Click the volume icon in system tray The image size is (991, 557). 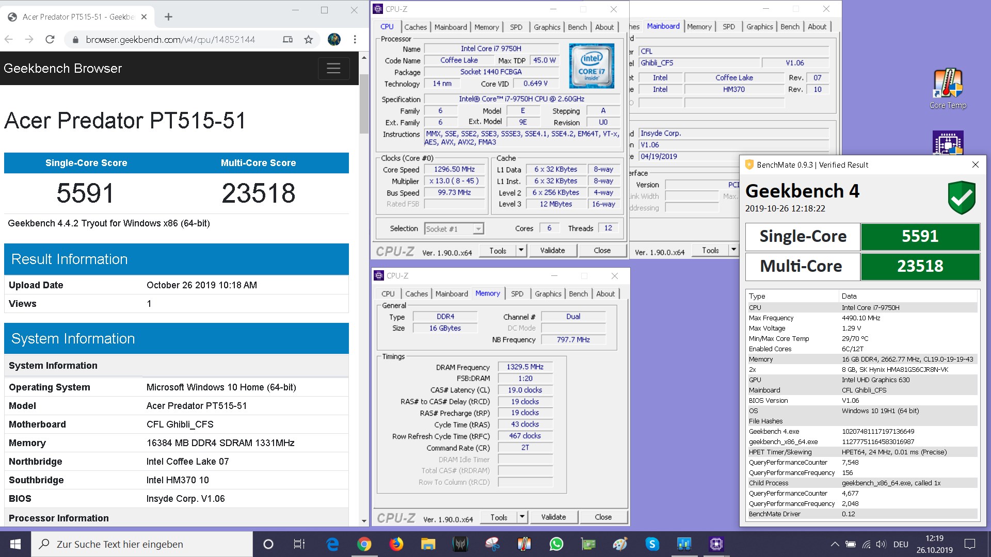pos(881,544)
